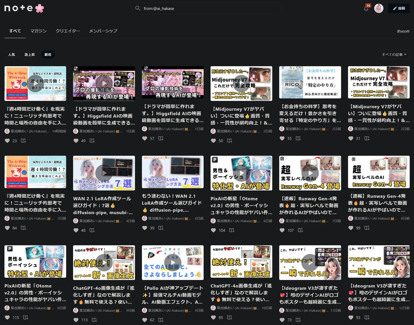The width and height of the screenshot is (414, 325).
Task: Like the post showing 62 likes
Action: tap(145, 319)
